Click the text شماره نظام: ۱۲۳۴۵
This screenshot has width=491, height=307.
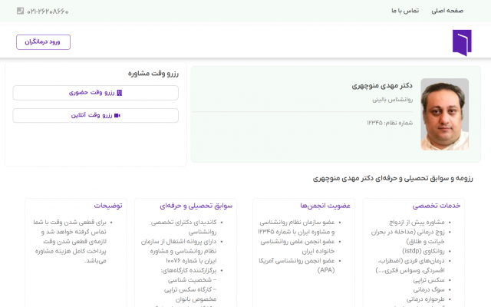tap(390, 123)
